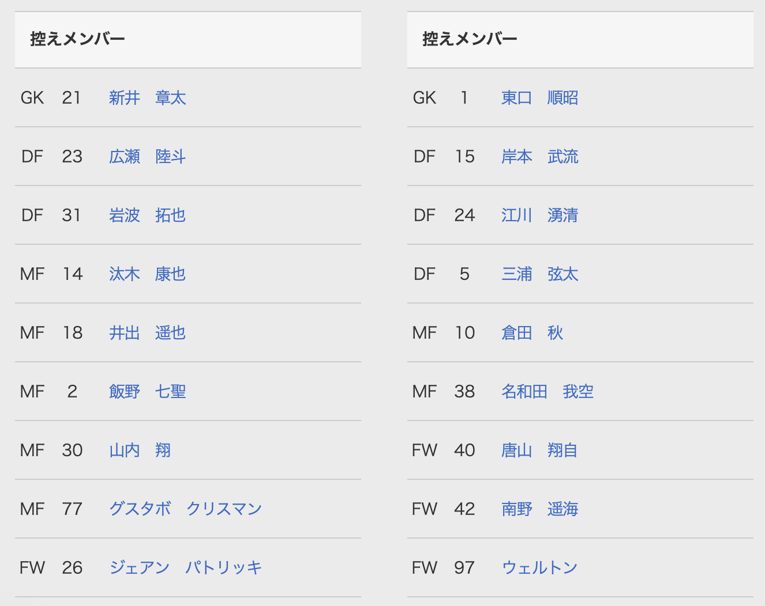
Task: Open ジェアン パトリッキ profile link
Action: 185,568
